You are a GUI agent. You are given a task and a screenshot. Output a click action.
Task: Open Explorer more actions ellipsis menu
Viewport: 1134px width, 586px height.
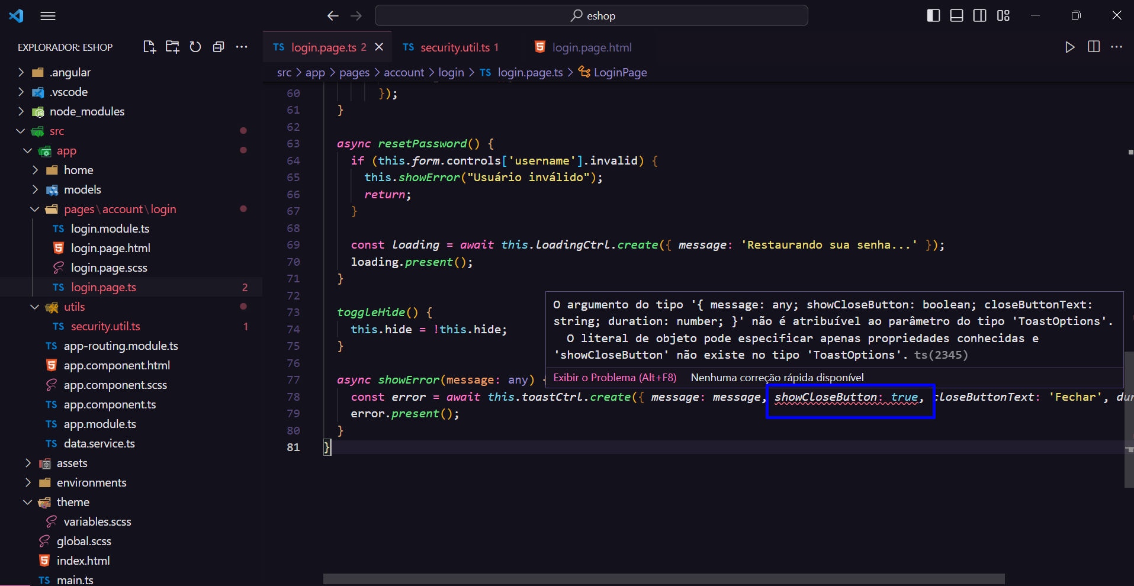[242, 47]
